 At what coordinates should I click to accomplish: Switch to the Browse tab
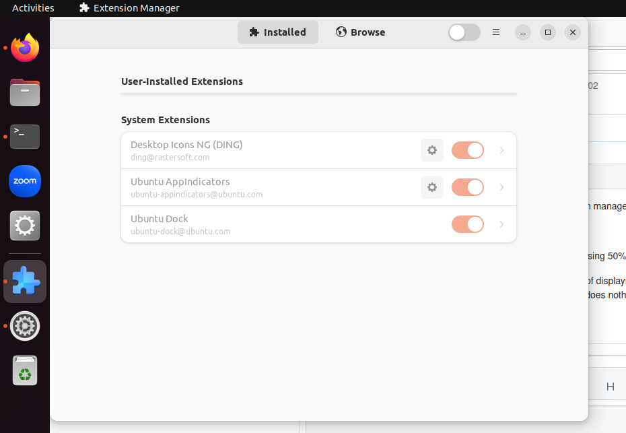(x=360, y=32)
